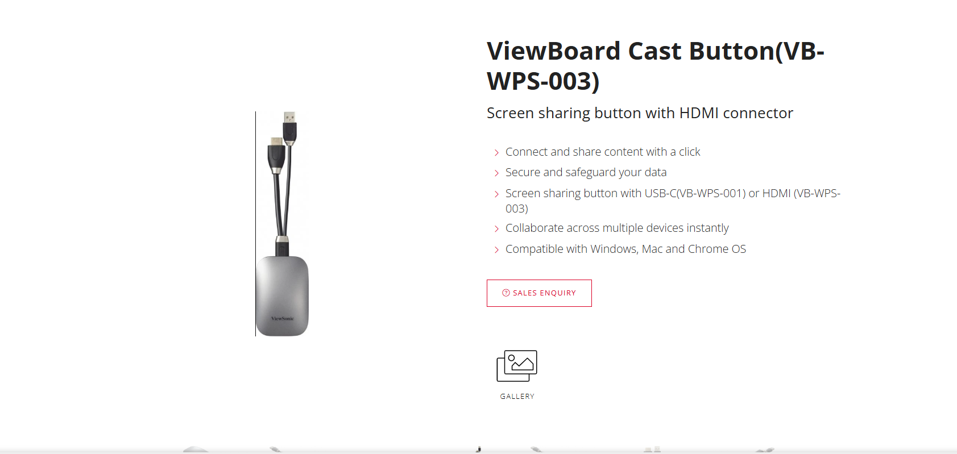Click the chevron beside "Connect and share content"
Screen dimensions: 957x454
point(496,153)
